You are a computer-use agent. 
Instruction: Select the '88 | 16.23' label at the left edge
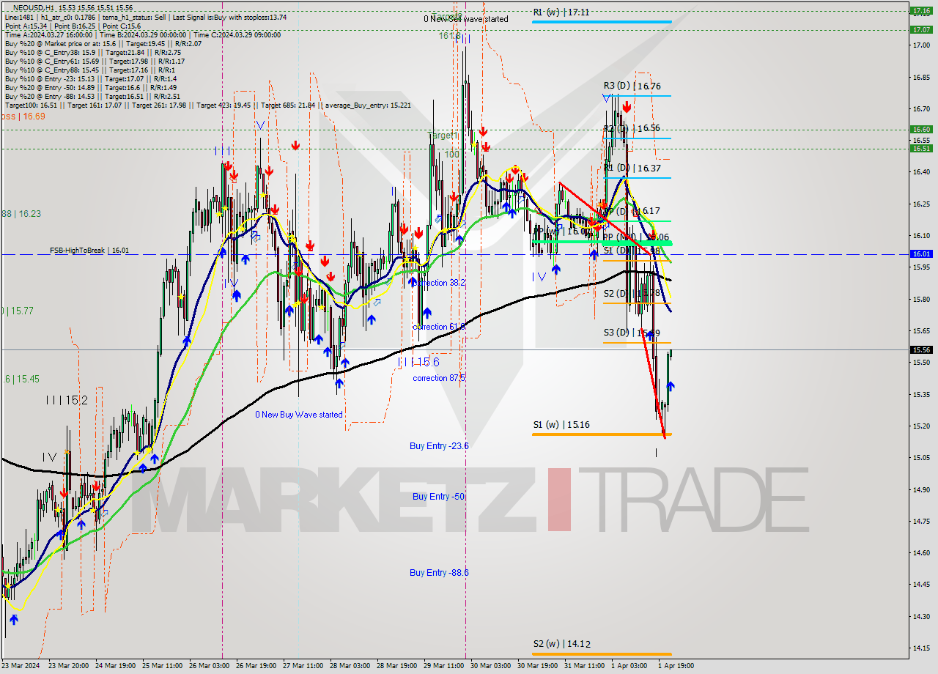tap(21, 214)
